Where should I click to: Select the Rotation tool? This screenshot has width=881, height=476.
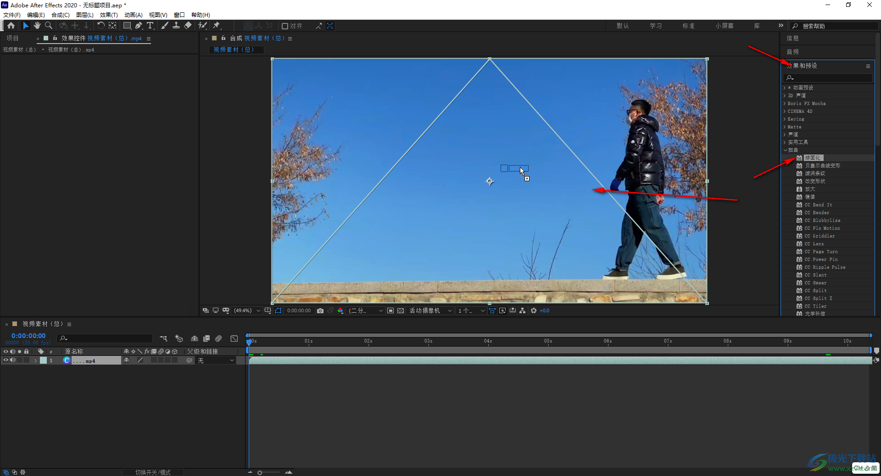100,26
